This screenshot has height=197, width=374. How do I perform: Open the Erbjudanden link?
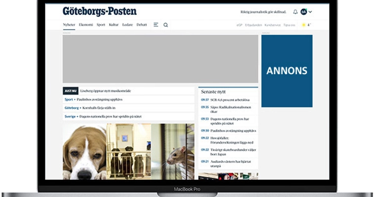[253, 25]
